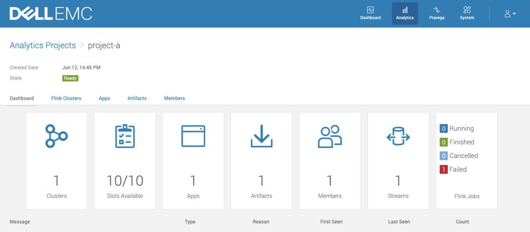Click the Analytics bar chart icon
Viewport: 530px width, 232px height.
point(405,10)
